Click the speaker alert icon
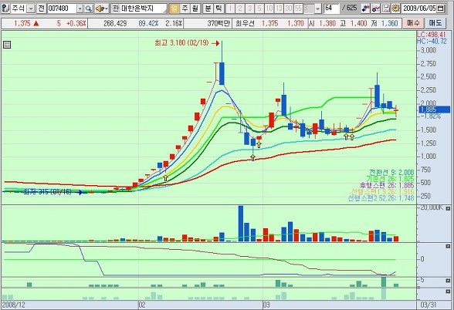 click(x=102, y=8)
